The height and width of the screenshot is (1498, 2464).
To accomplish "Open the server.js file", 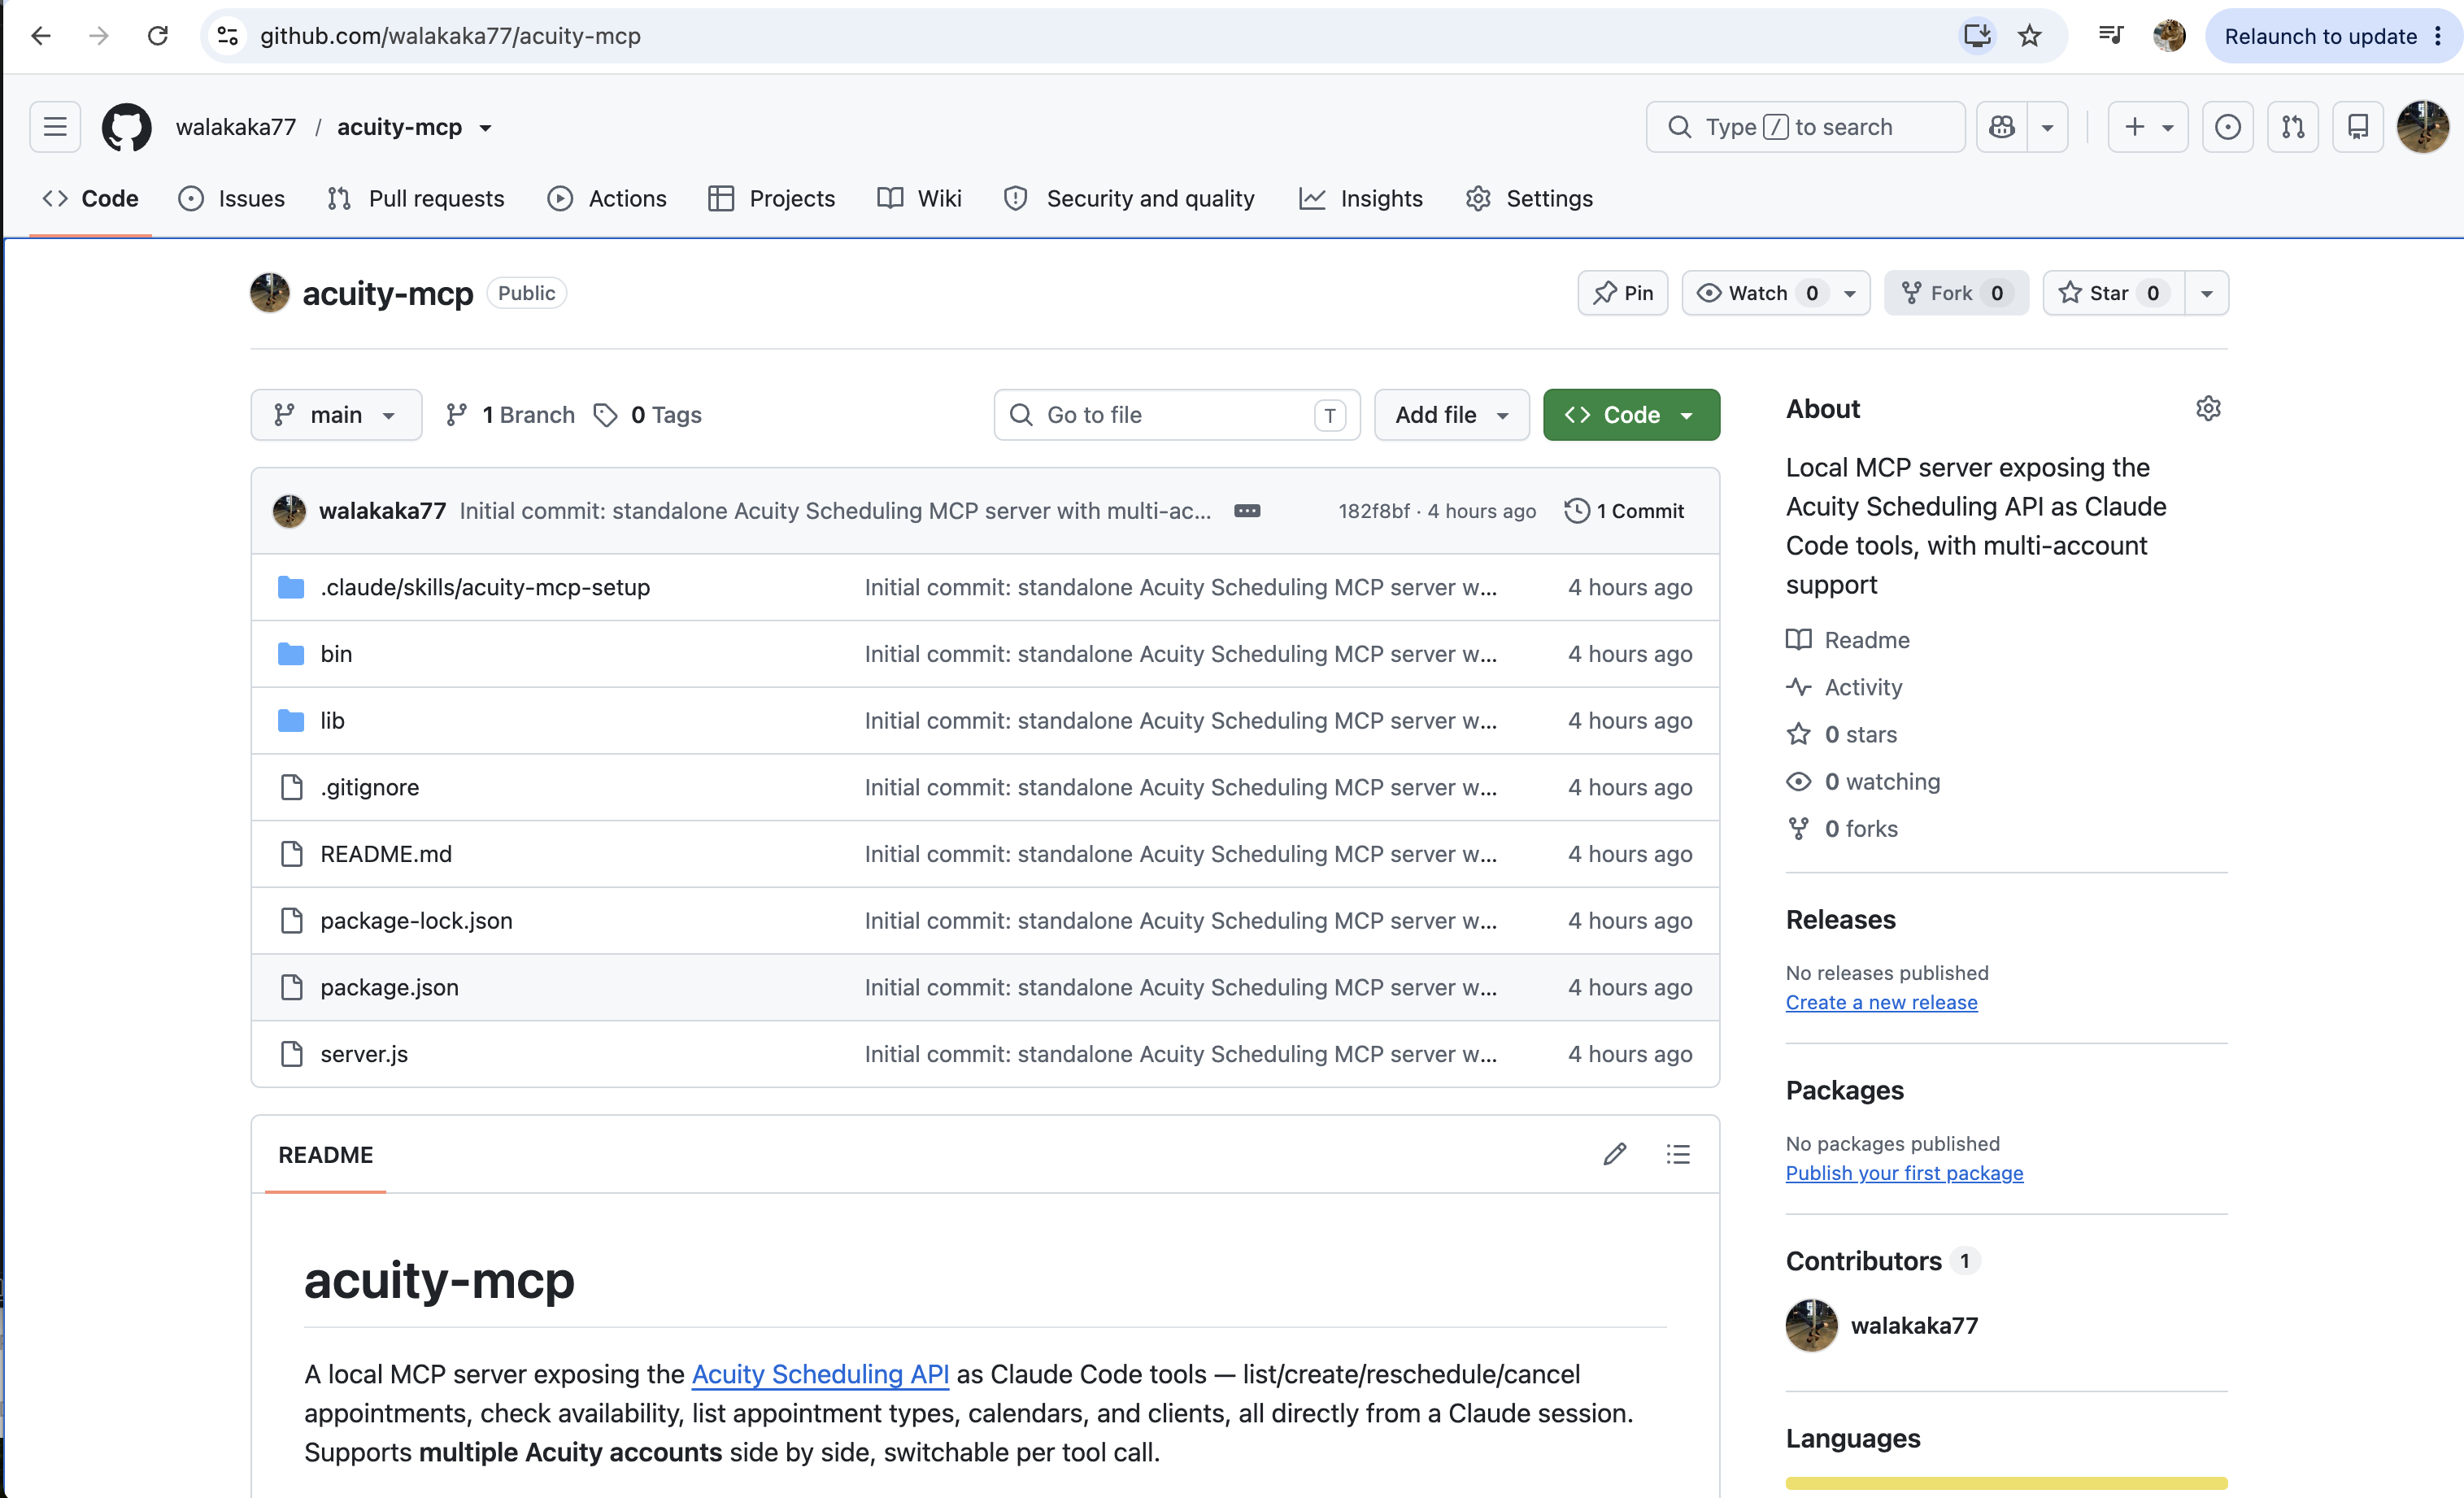I will click(364, 1054).
